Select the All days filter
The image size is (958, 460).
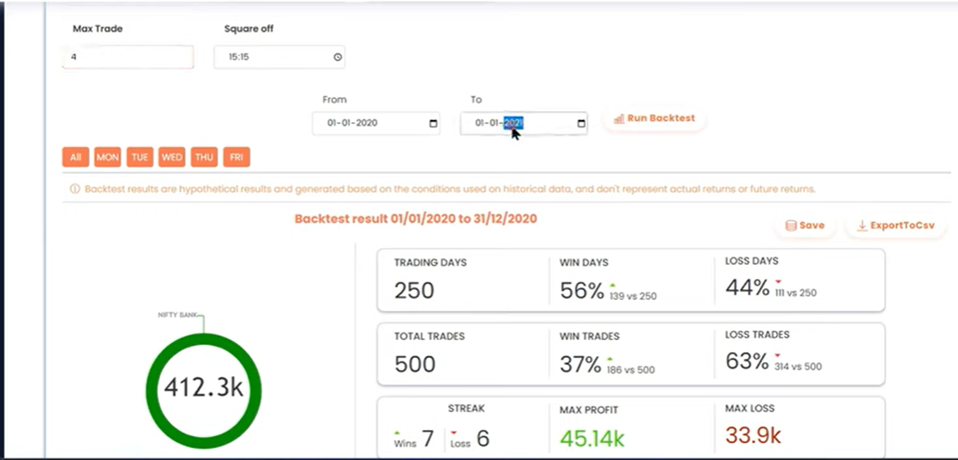(75, 157)
